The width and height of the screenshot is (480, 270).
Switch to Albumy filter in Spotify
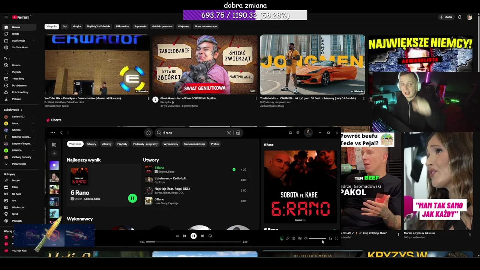coord(107,144)
